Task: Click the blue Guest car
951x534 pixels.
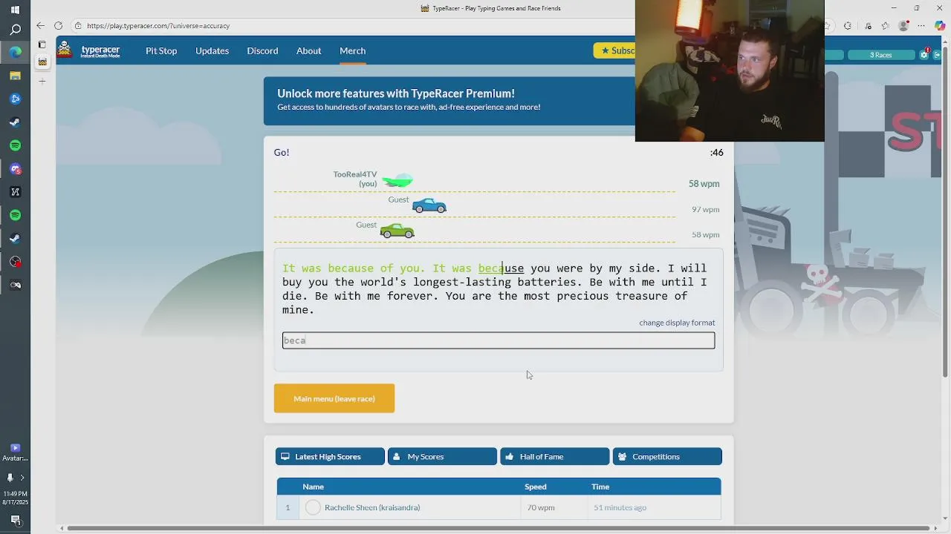Action: pos(429,205)
